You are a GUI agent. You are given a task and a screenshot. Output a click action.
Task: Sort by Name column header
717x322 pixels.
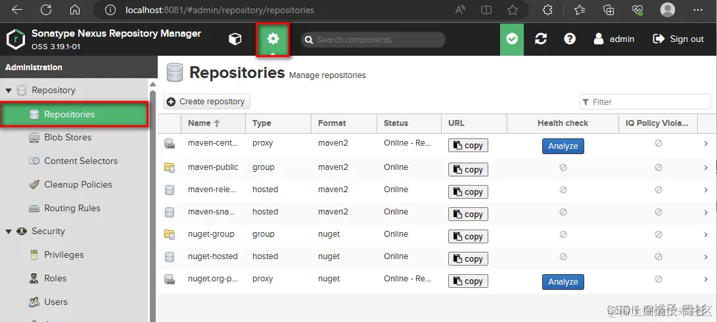(213, 123)
